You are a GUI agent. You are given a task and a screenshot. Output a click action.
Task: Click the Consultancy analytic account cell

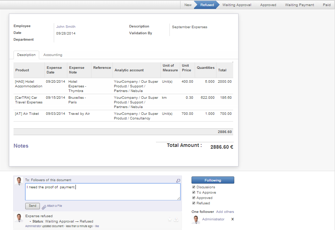tap(136, 116)
